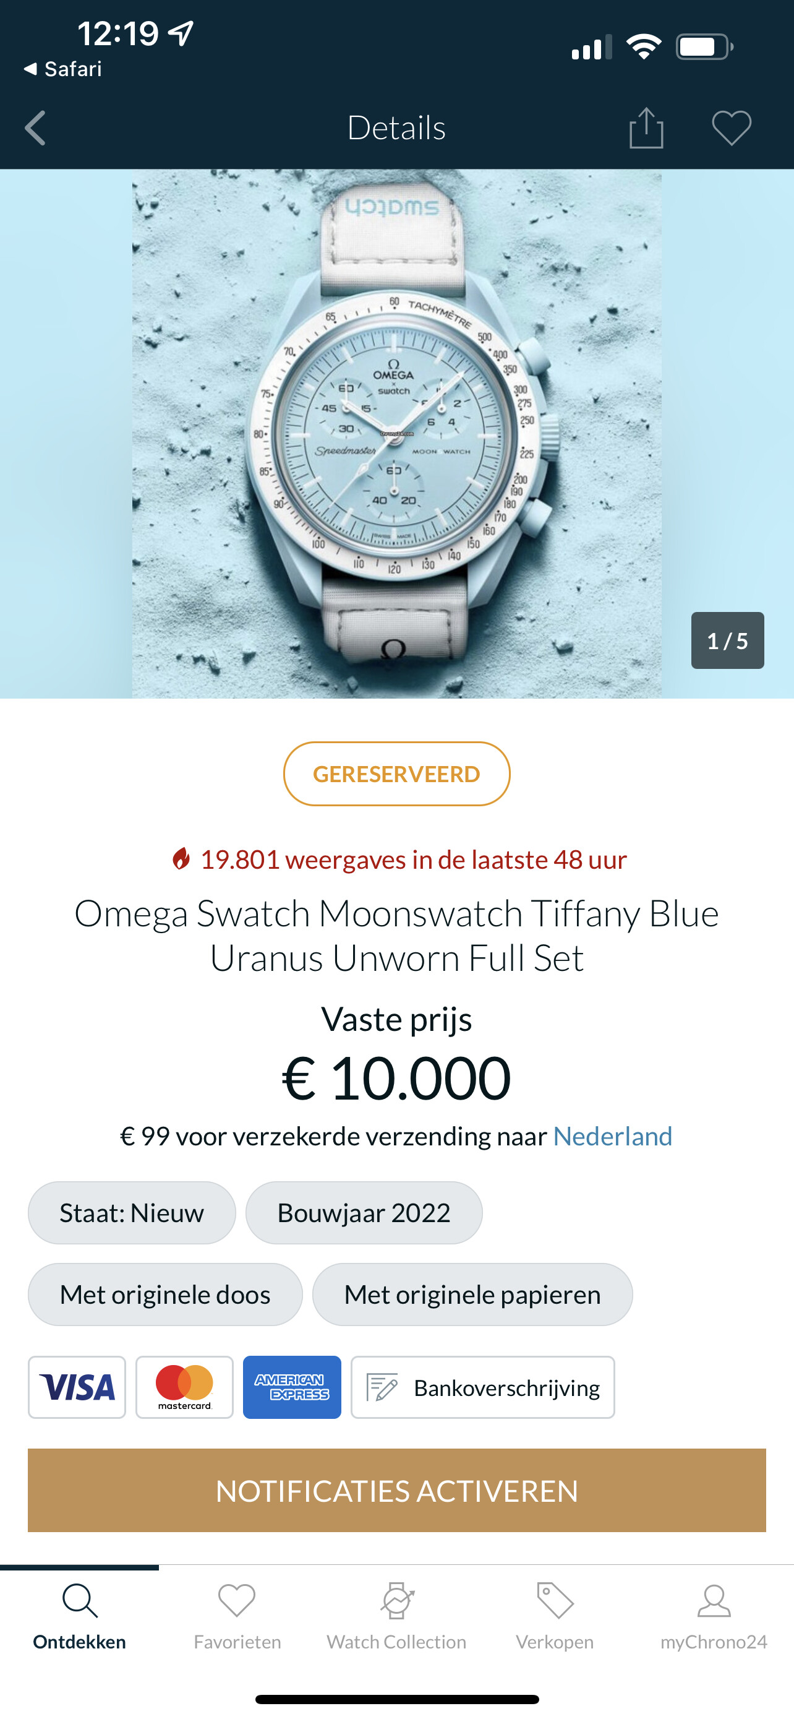
Task: Select the Bouwjaar 2022 chip
Action: point(364,1213)
